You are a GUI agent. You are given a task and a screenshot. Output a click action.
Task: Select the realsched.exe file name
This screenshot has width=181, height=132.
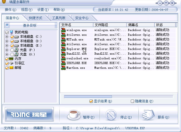[77, 58]
